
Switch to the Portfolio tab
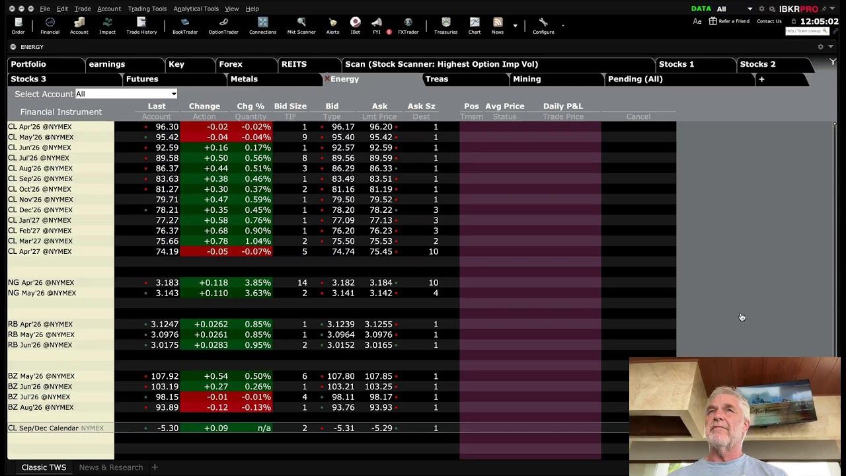click(46, 64)
